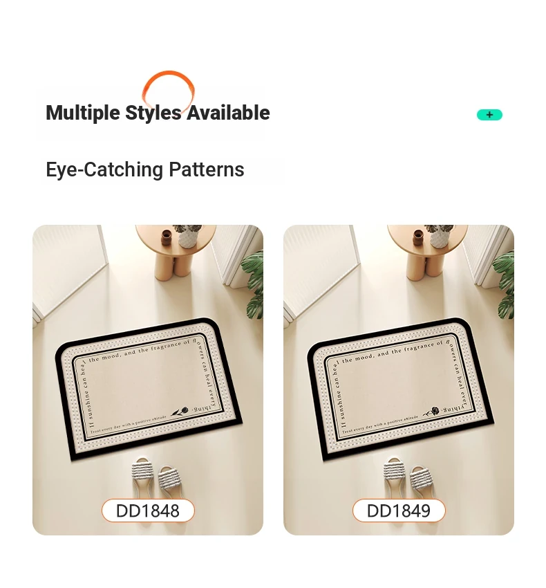Open the DD1849 doormat product image

[x=399, y=380]
